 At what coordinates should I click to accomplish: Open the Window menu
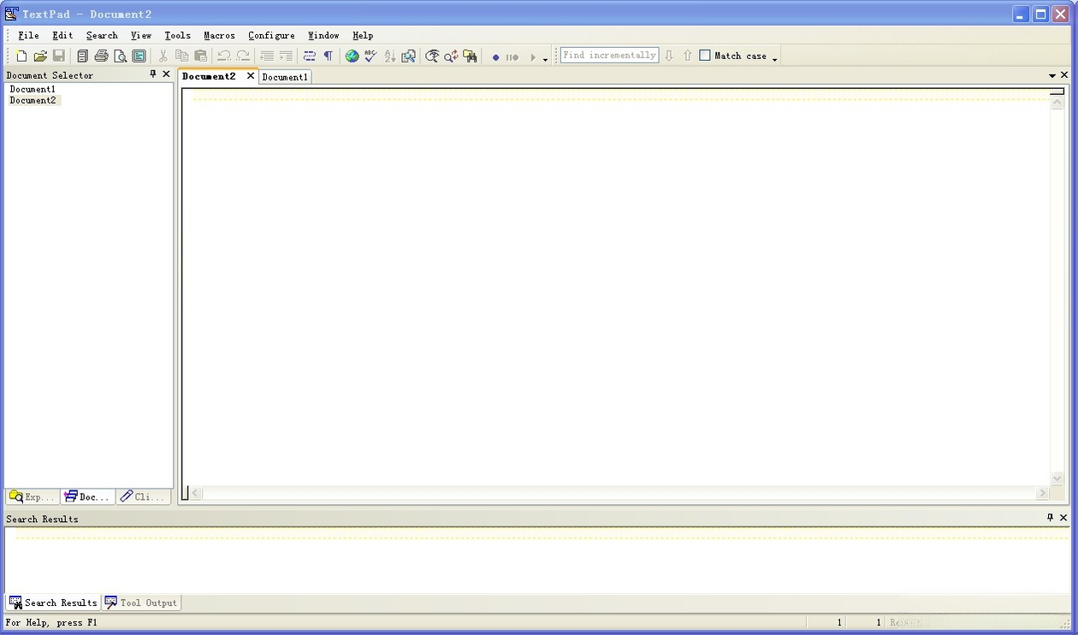pyautogui.click(x=323, y=35)
